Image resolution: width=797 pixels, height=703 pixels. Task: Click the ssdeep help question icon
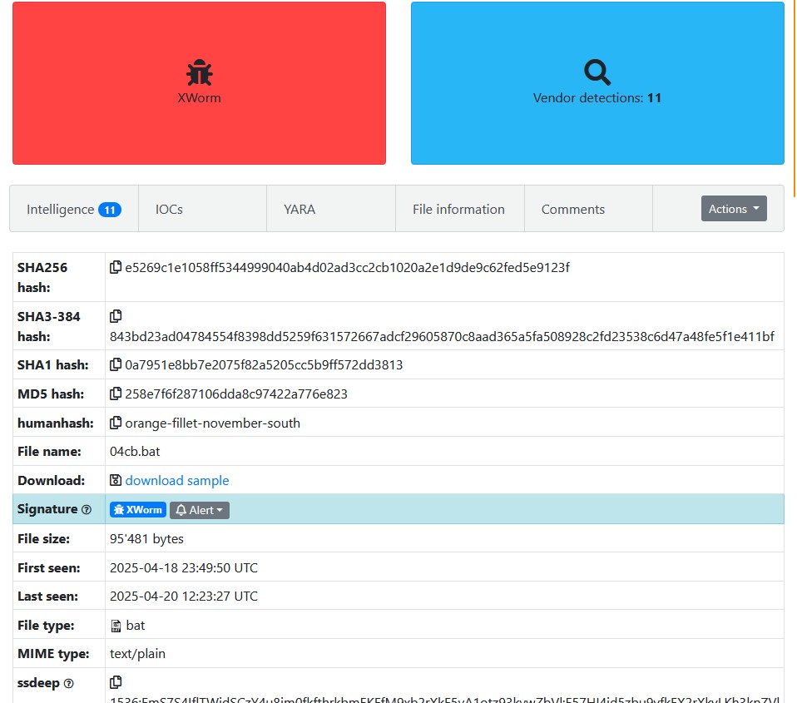coord(69,684)
